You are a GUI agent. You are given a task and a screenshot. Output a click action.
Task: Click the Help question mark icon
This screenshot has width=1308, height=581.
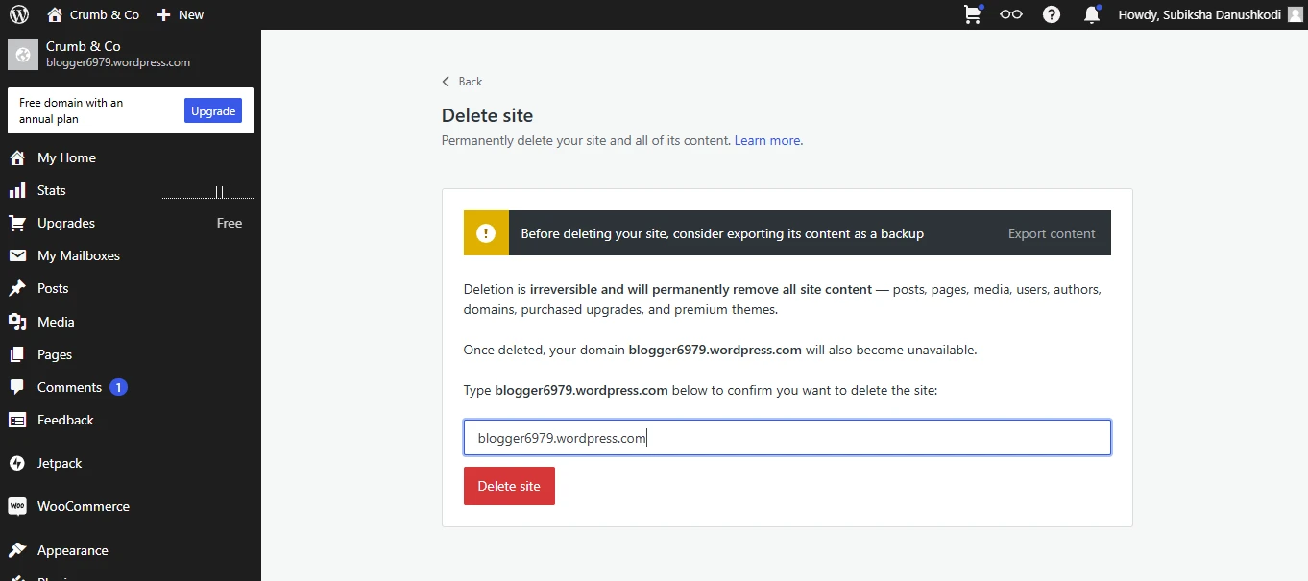(x=1052, y=14)
